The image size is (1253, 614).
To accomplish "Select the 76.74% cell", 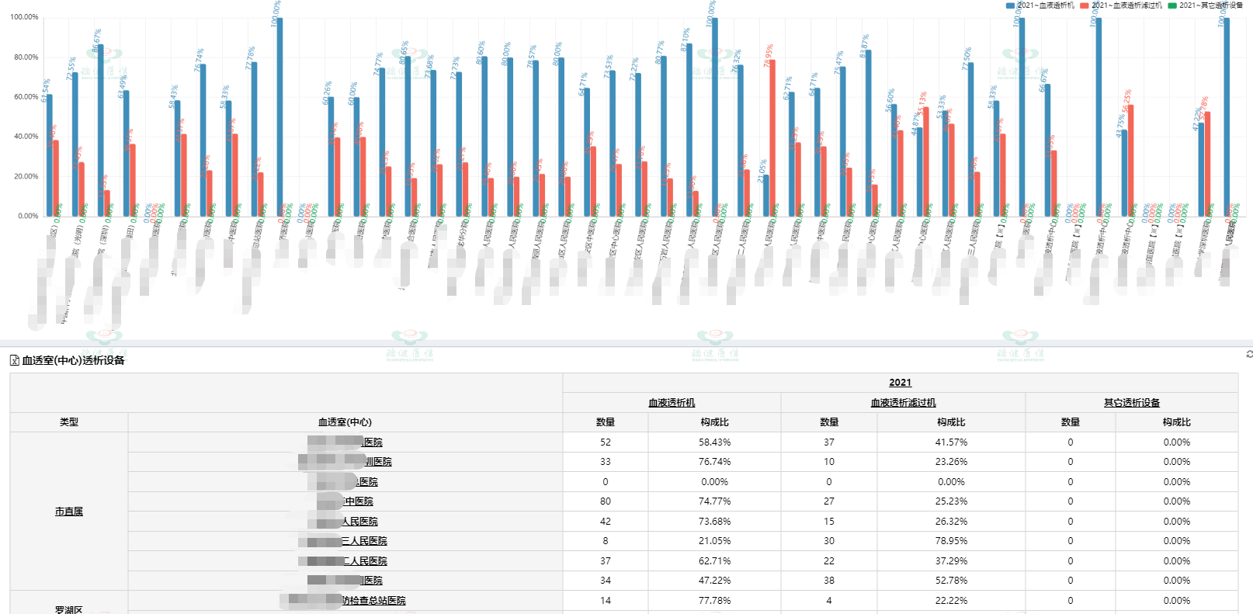I will coord(714,462).
